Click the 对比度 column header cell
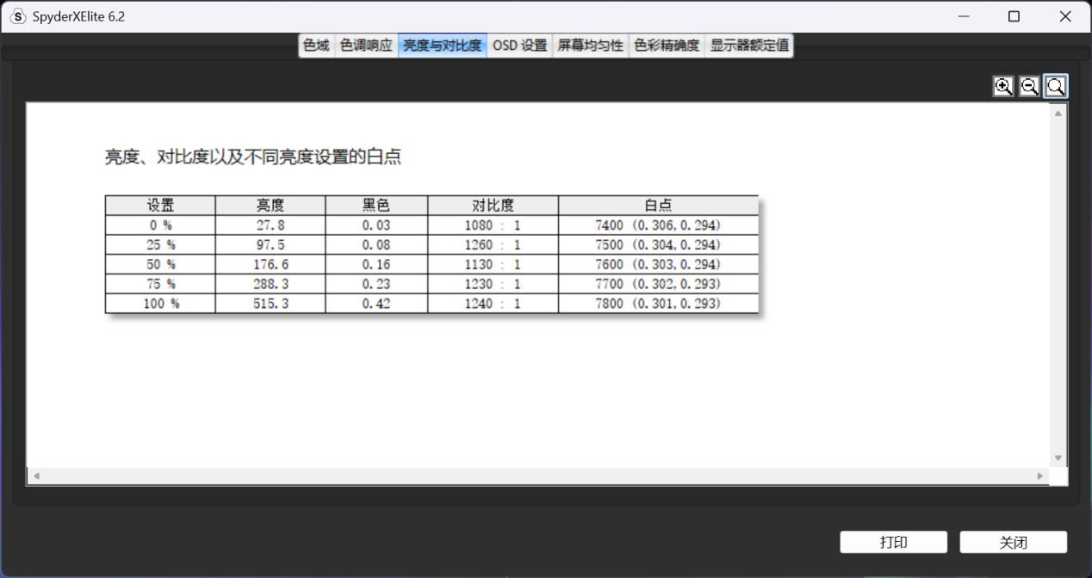Viewport: 1092px width, 578px height. [x=493, y=206]
